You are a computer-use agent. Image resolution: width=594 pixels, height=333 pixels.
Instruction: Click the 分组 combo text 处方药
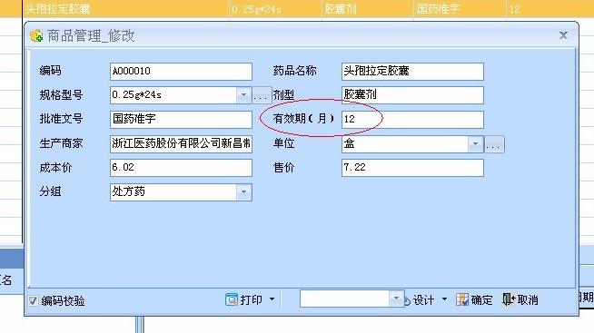[x=128, y=191]
